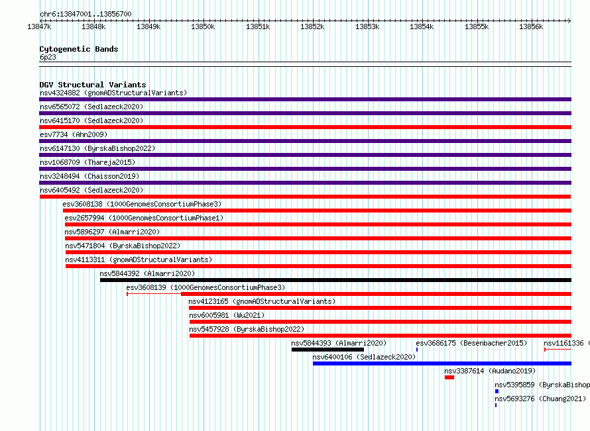Open nsv5471804 (ByrskaBishop2022) label
The width and height of the screenshot is (590, 431).
(x=123, y=246)
